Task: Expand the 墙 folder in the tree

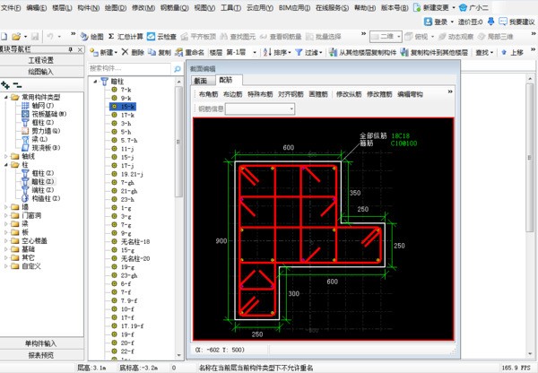Action: (7, 206)
